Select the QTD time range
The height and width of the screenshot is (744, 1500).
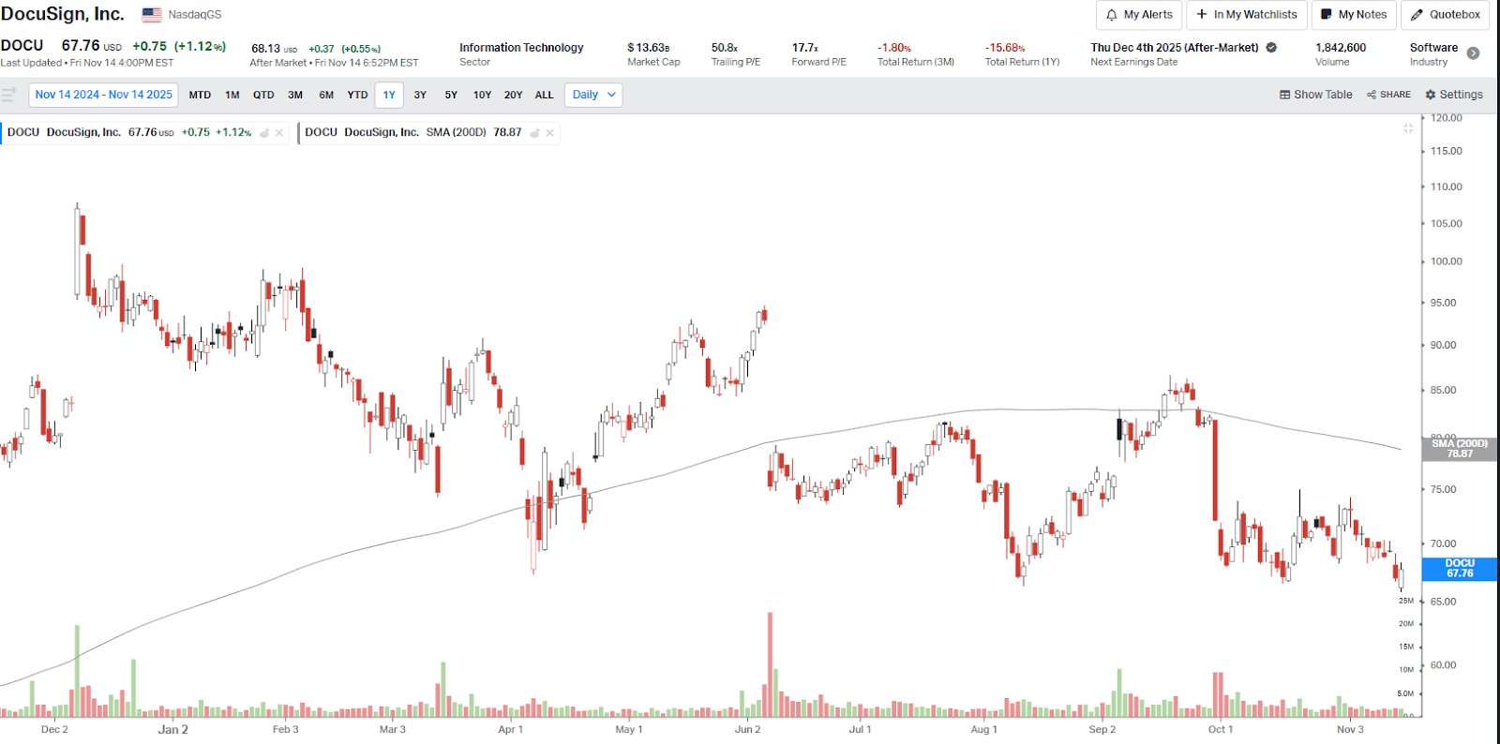pyautogui.click(x=263, y=95)
